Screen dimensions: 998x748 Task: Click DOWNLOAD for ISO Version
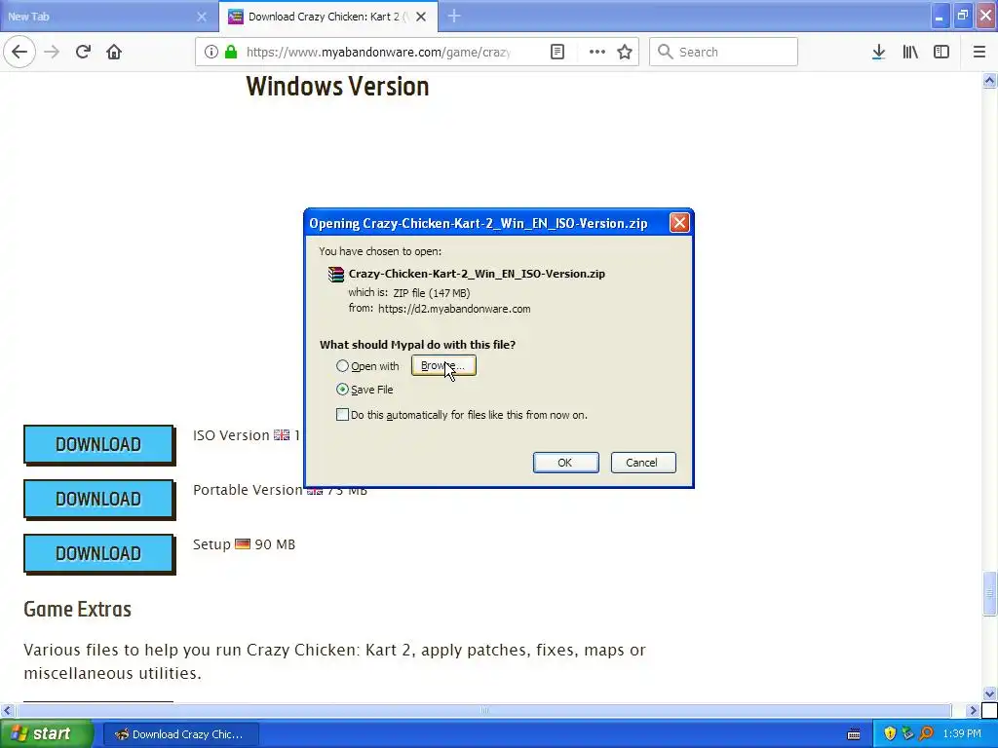pos(98,444)
